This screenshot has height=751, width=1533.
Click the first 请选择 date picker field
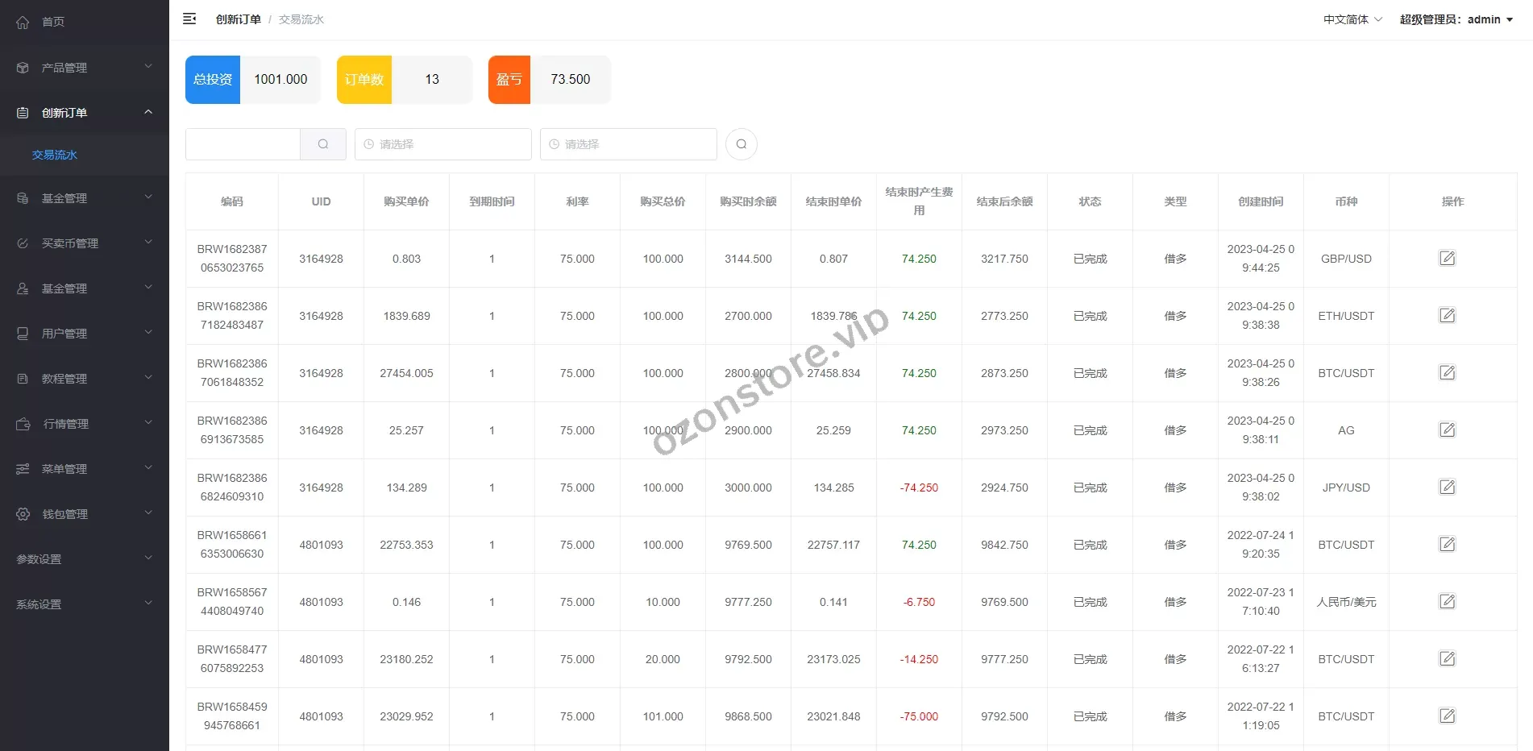pyautogui.click(x=442, y=144)
